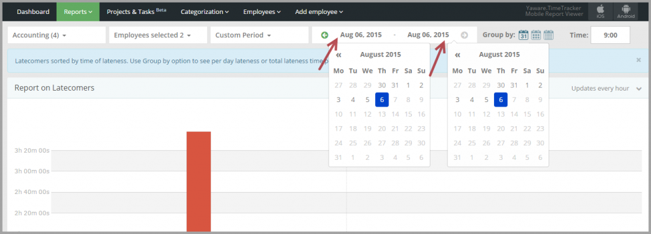Select day 4 in the right calendar
The width and height of the screenshot is (651, 234).
point(472,100)
